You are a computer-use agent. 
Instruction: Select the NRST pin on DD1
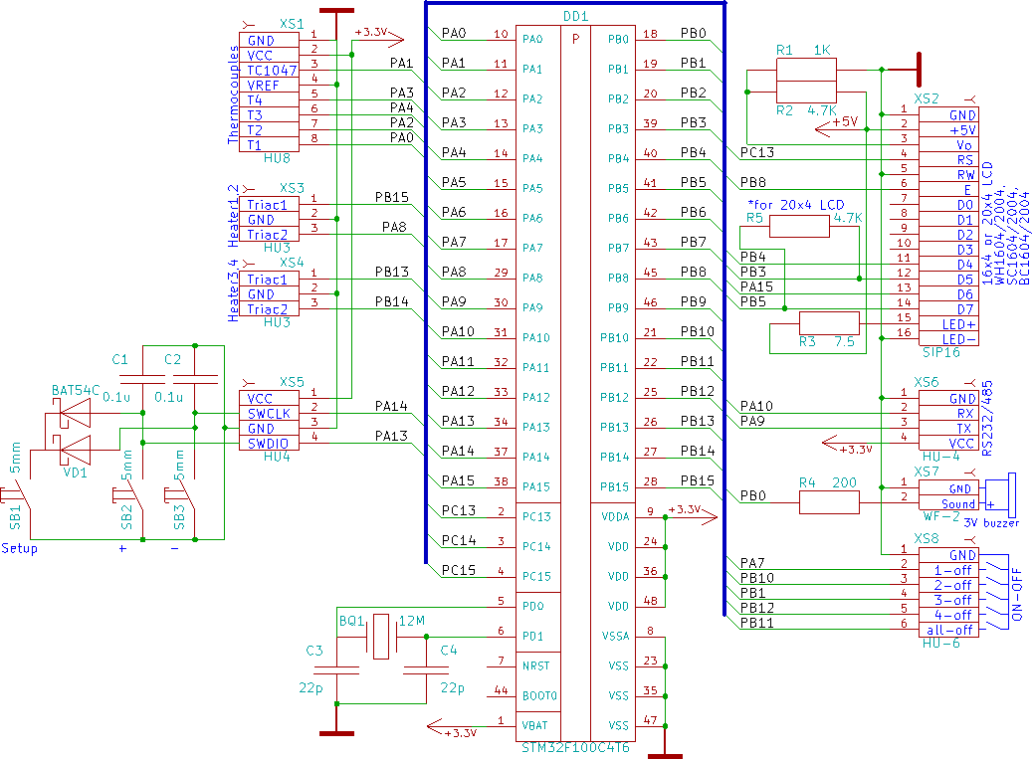(533, 665)
